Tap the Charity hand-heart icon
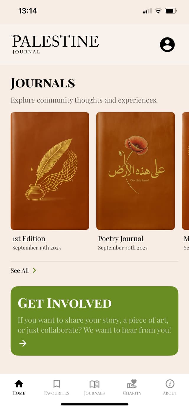Image resolution: width=189 pixels, height=409 pixels. coord(132,384)
